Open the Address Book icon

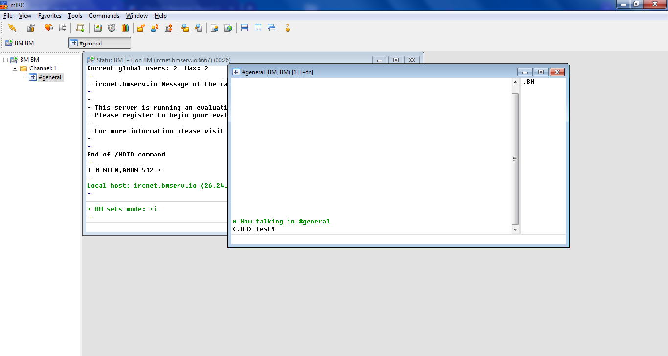click(x=98, y=28)
